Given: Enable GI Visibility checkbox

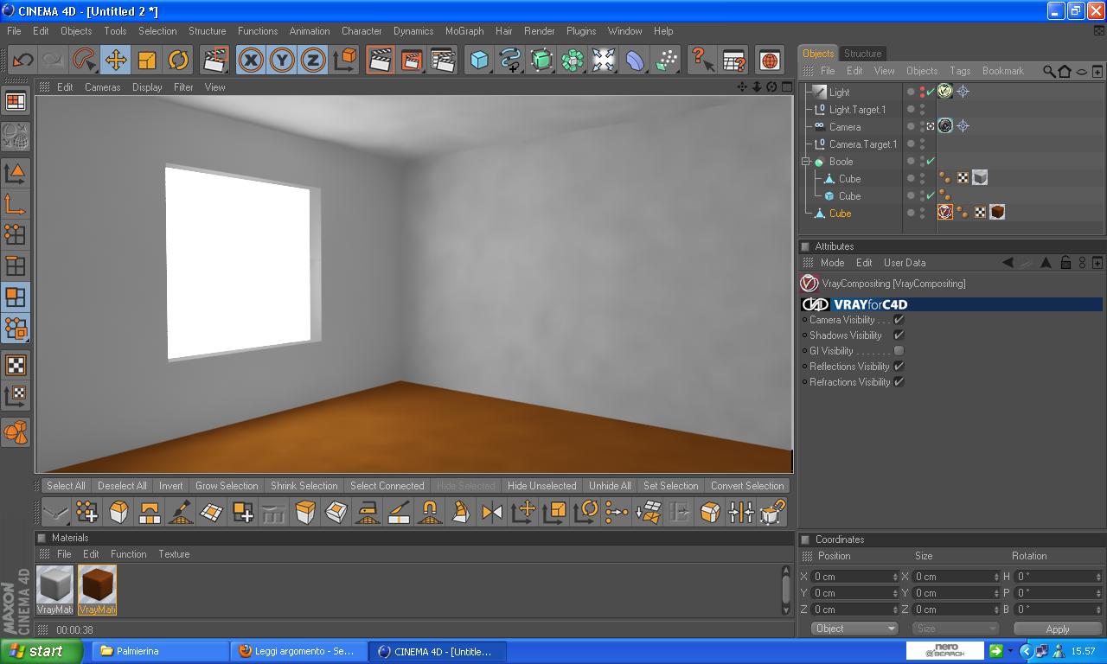Looking at the screenshot, I should pyautogui.click(x=899, y=351).
